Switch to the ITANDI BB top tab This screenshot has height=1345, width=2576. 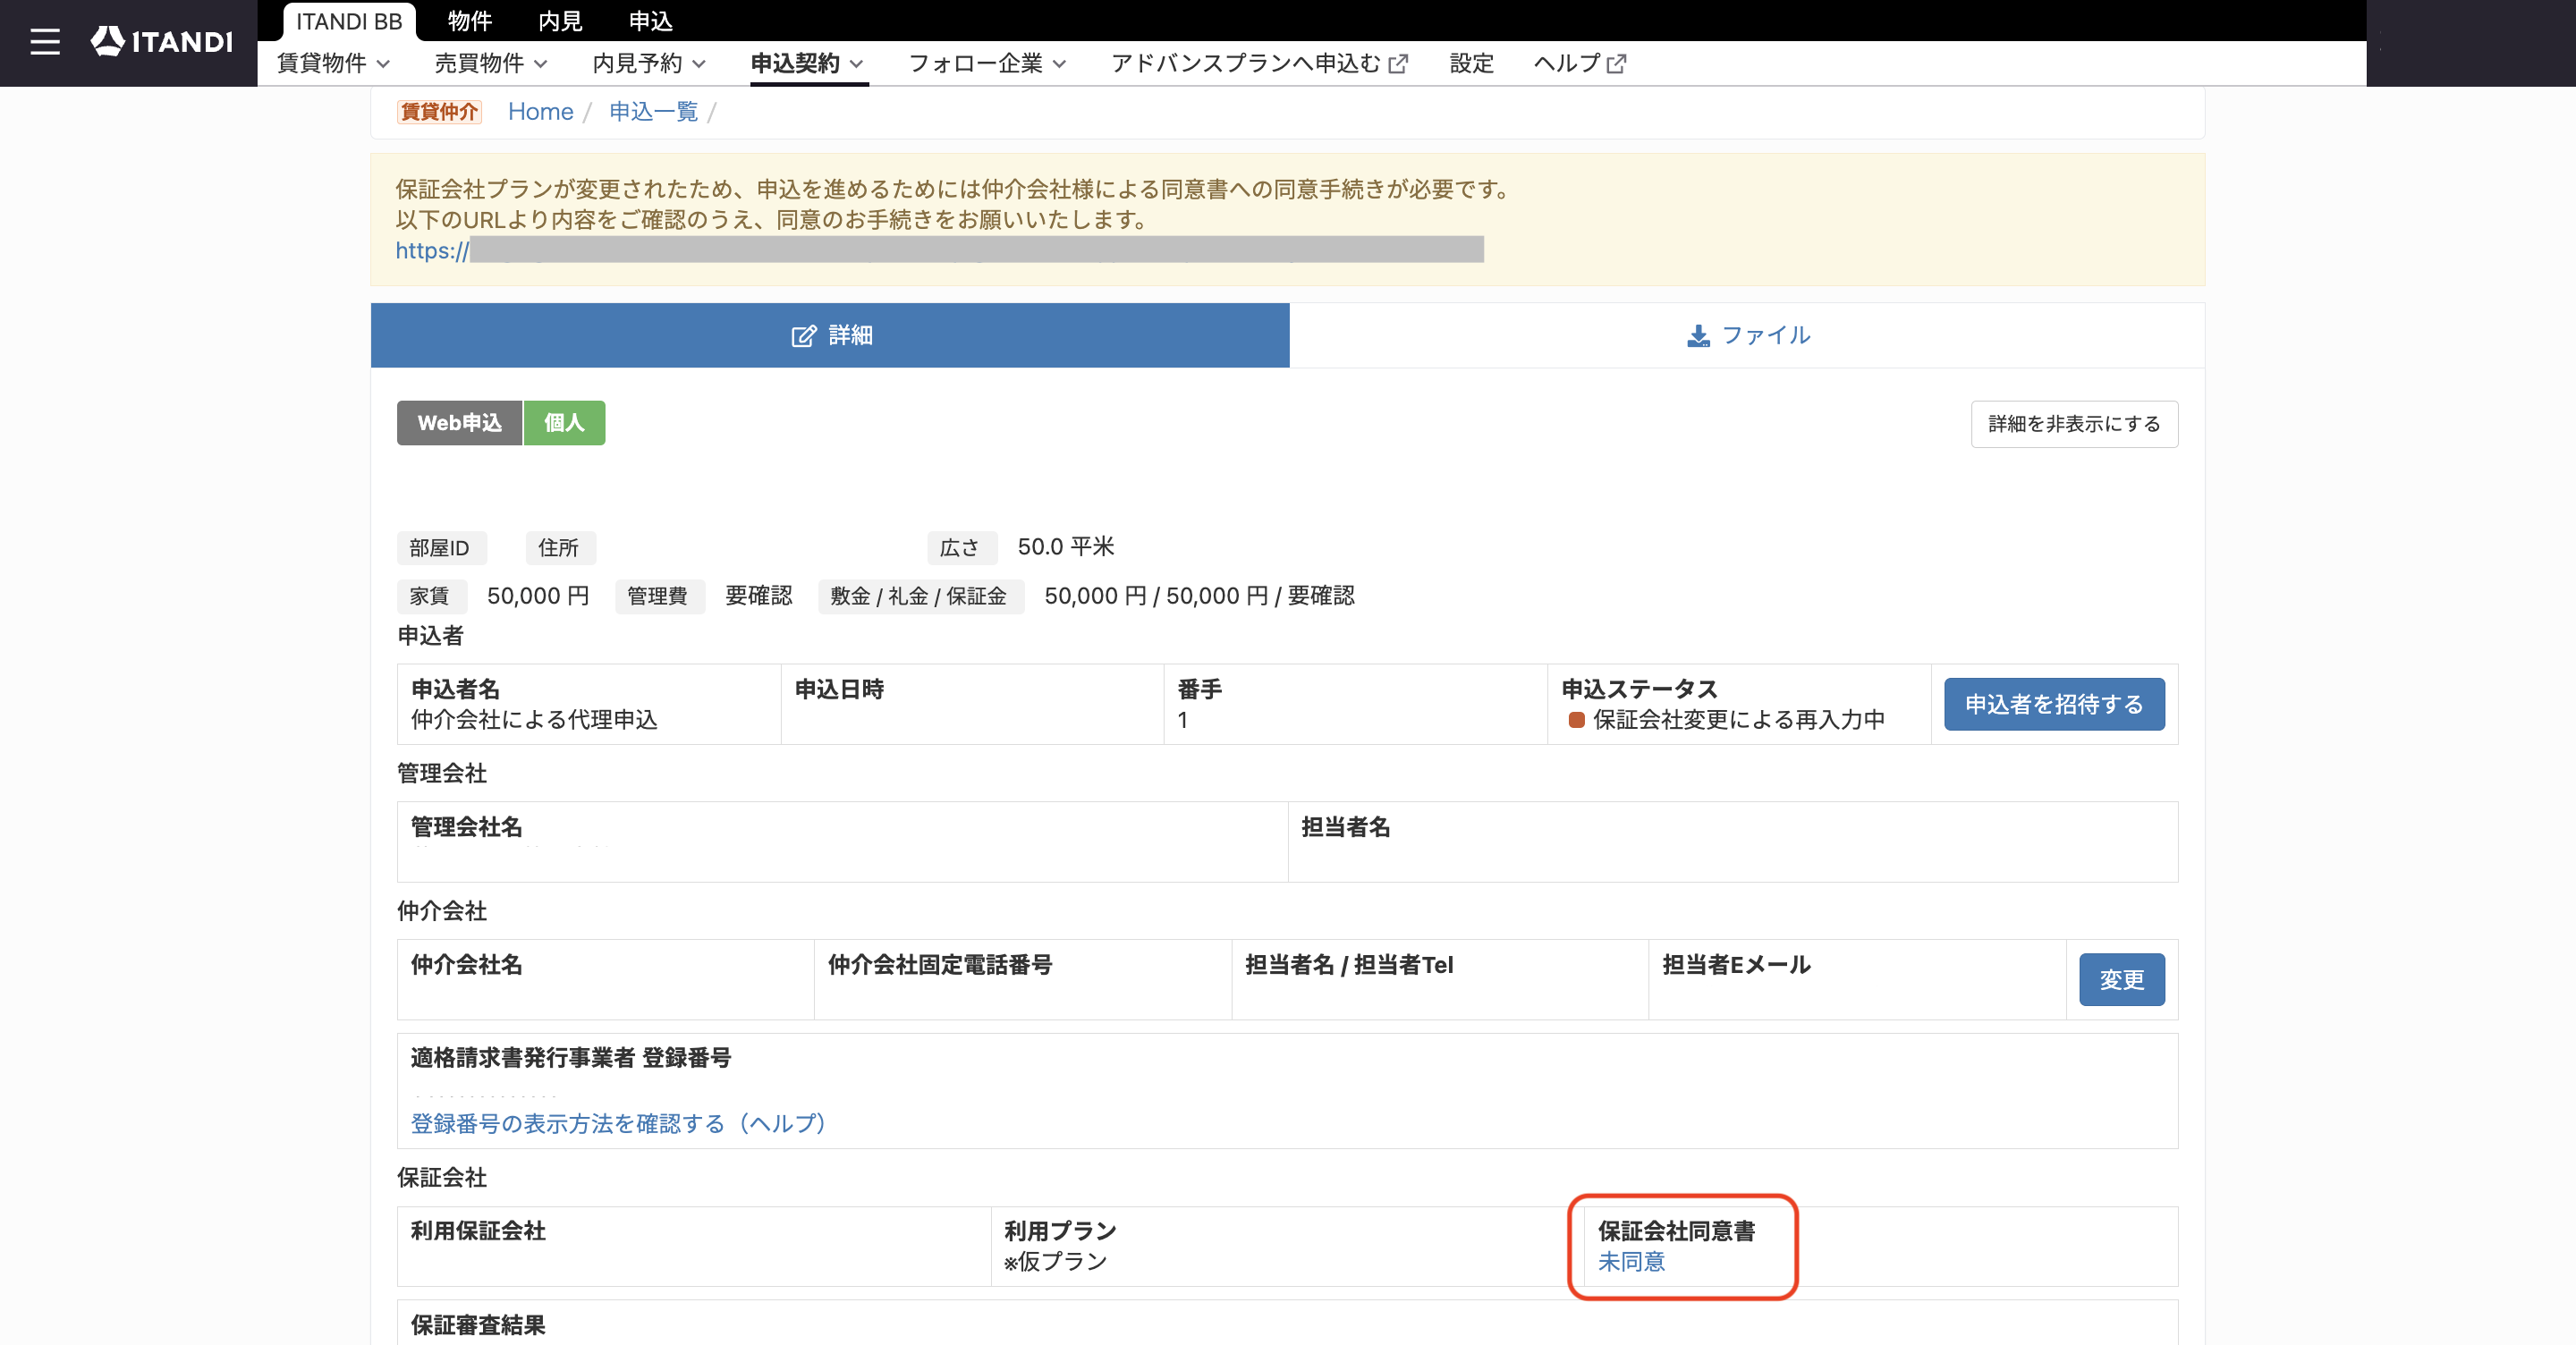pyautogui.click(x=349, y=21)
